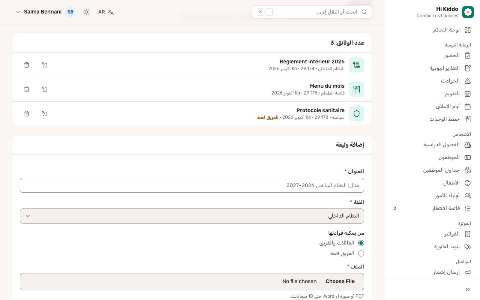Open خطط الوجبات meal plans
Viewport: 480px width, 300px height.
pyautogui.click(x=432, y=119)
